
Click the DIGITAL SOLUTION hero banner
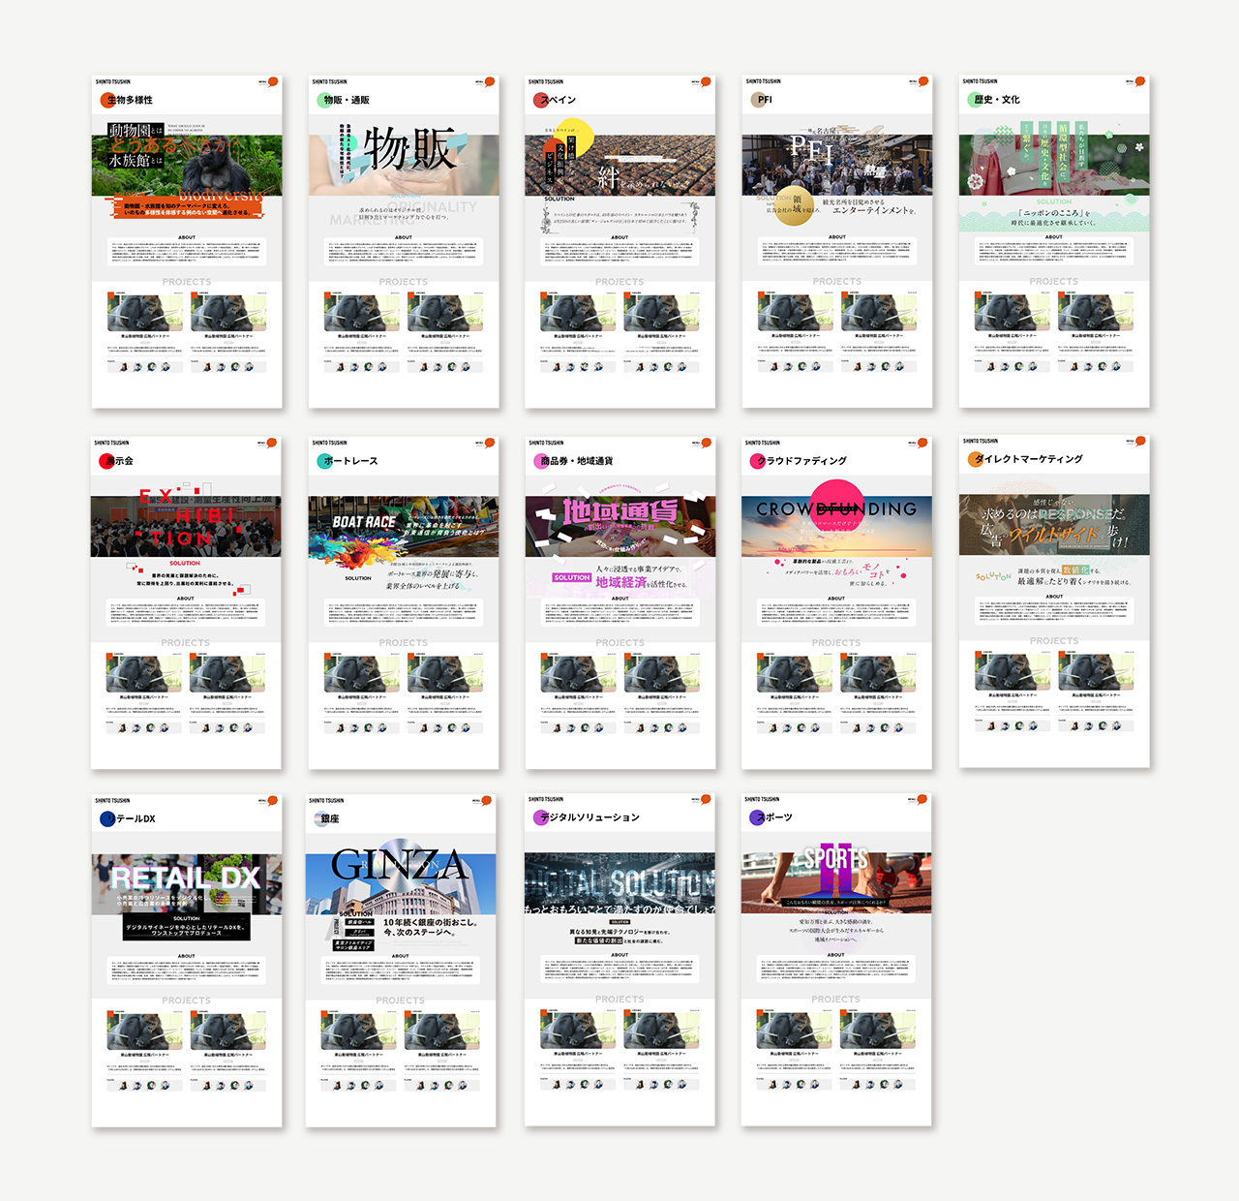point(619,882)
